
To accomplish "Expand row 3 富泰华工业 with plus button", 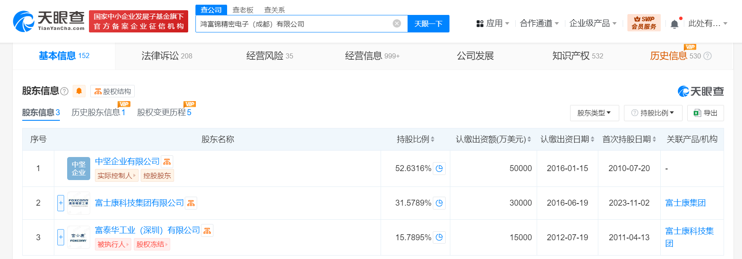I will point(61,237).
